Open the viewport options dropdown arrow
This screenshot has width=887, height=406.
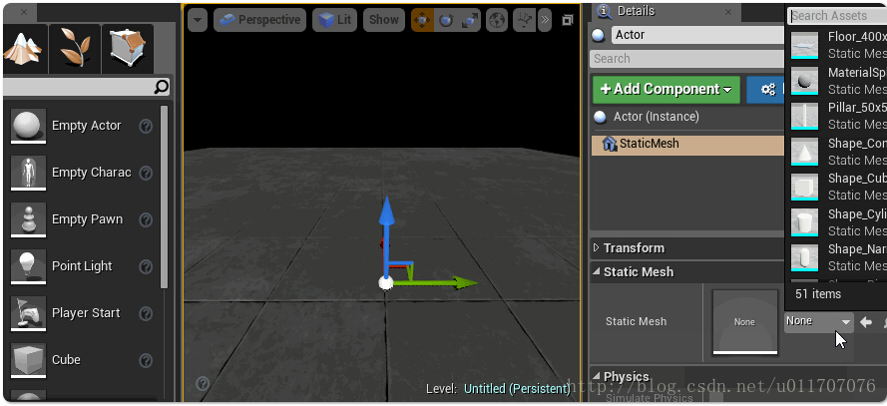198,20
